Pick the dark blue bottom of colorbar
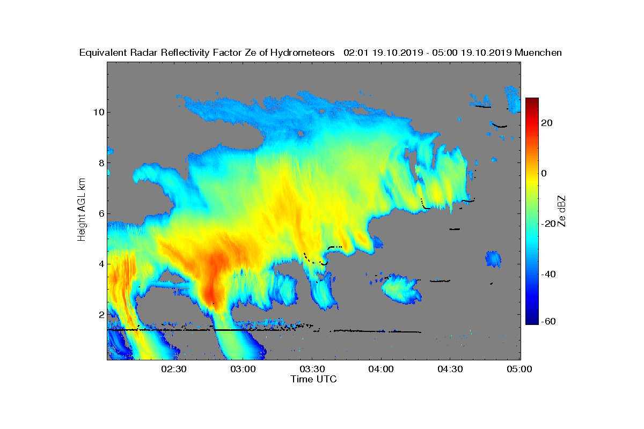The width and height of the screenshot is (644, 429). (x=532, y=321)
